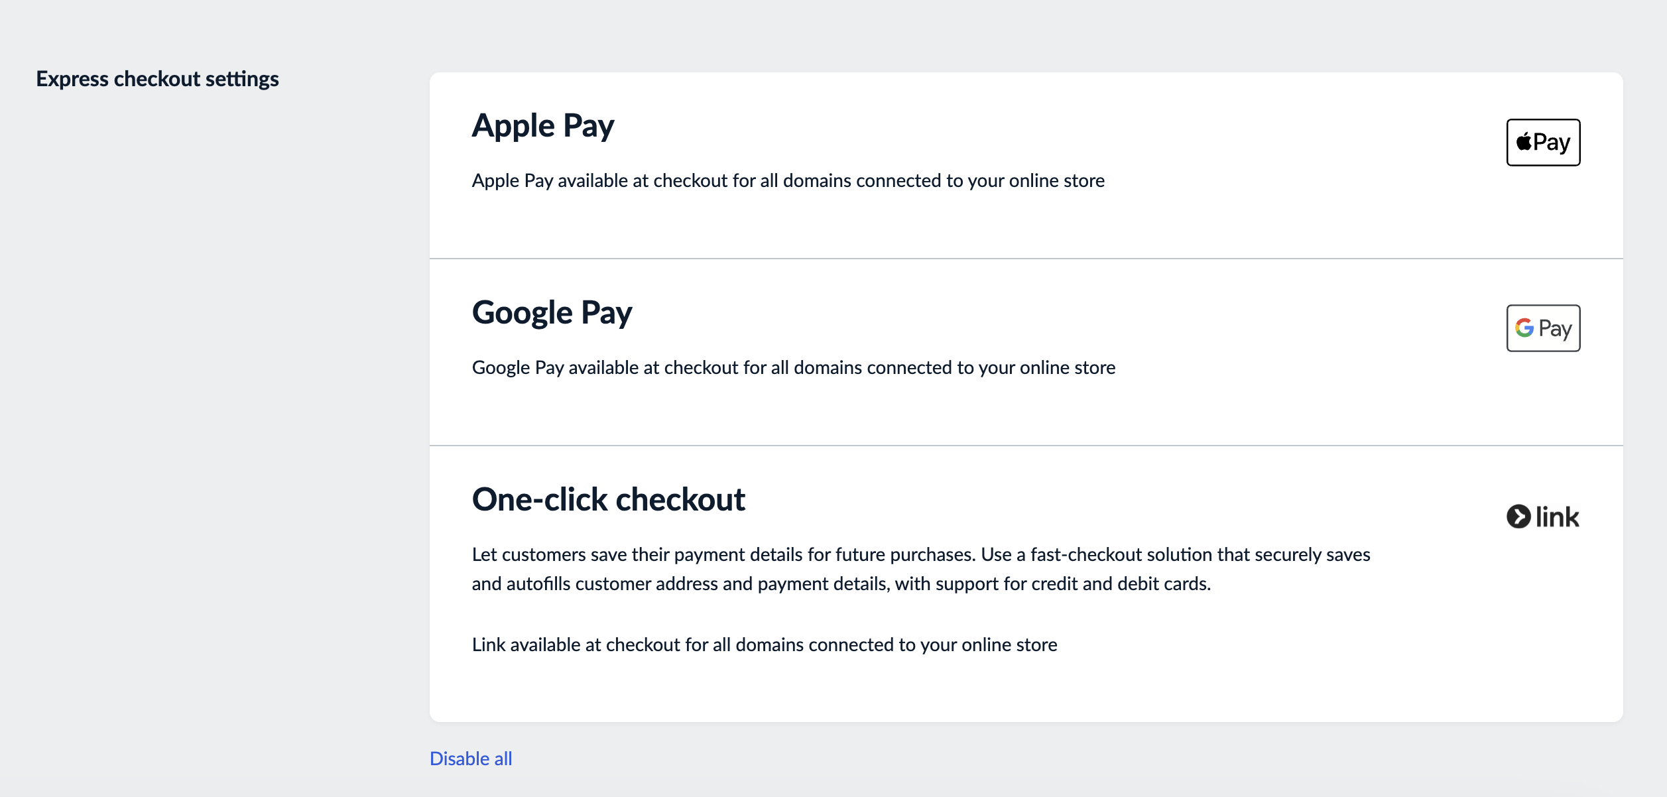This screenshot has width=1667, height=797.
Task: Open Google Pay settings via its badge
Action: point(1543,328)
